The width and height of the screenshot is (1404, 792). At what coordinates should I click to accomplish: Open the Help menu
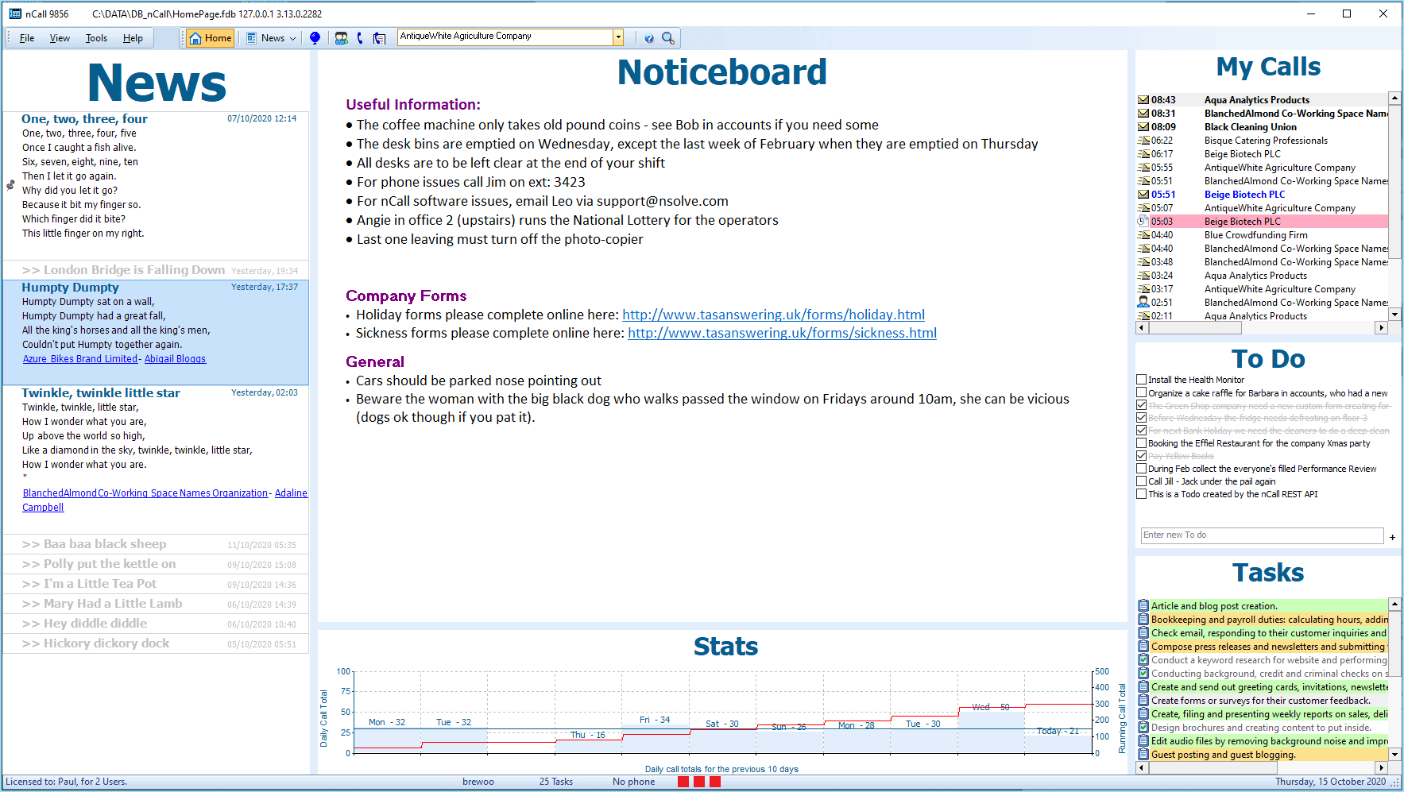(x=133, y=38)
